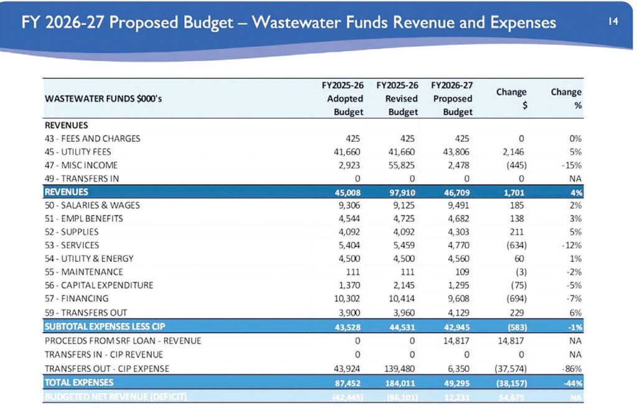637x410 pixels.
Task: Click capital expenditure revised value 2,145
Action: pos(404,285)
